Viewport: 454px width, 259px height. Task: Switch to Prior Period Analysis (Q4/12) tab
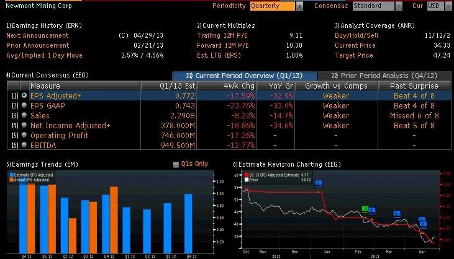click(384, 76)
